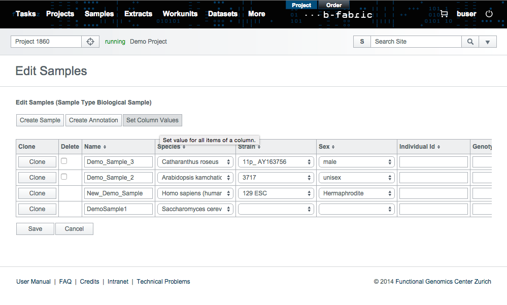Click the New_Demo_Sample name field
The image size is (507, 305).
click(x=118, y=193)
